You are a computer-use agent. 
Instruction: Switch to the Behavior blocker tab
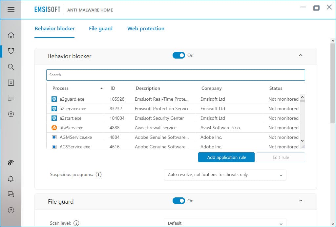point(55,29)
